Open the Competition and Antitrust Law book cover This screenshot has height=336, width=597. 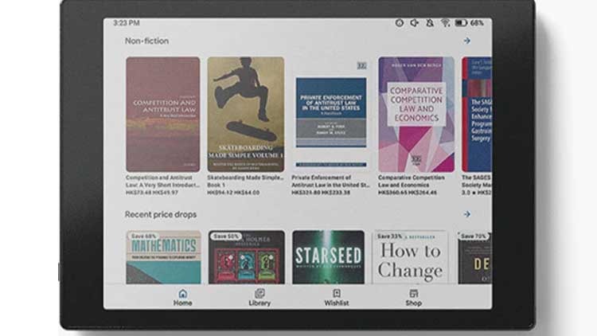(x=162, y=114)
